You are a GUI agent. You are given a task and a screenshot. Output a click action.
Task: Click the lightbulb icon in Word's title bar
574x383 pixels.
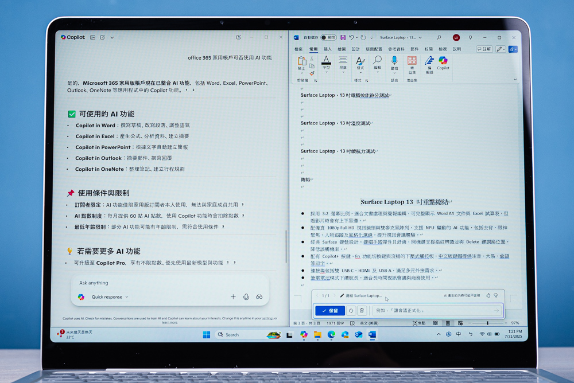471,37
